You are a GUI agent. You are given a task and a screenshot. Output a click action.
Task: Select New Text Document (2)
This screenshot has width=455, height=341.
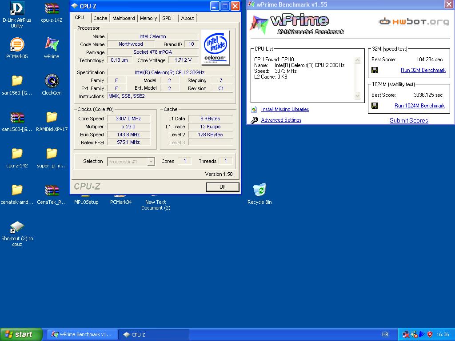156,205
